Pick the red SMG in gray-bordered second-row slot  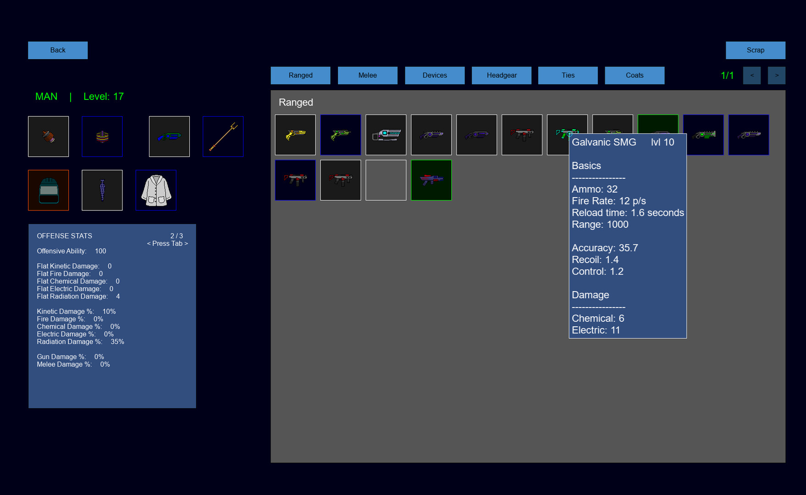tap(341, 180)
